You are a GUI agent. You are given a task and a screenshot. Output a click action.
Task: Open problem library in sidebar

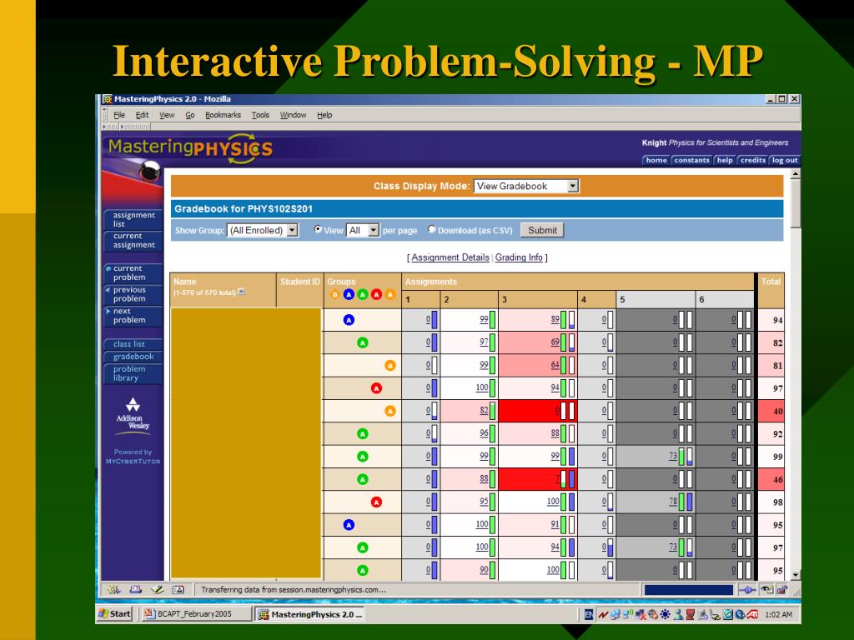click(133, 373)
